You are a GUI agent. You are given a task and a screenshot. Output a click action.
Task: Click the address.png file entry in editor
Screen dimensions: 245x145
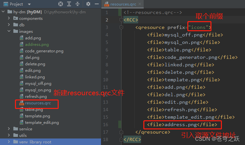(x=182, y=125)
